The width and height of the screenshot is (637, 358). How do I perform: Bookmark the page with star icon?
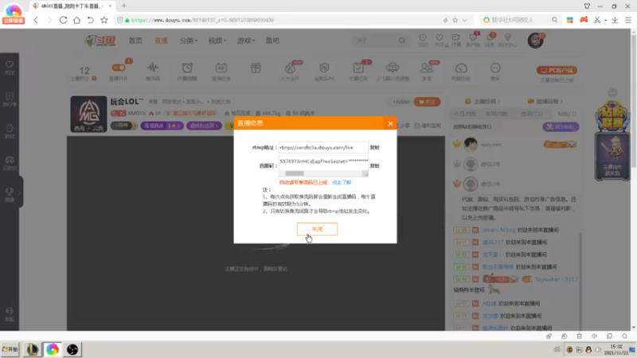pos(104,20)
